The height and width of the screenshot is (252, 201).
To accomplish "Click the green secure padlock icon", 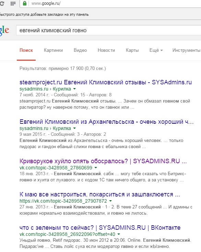I will (25, 3).
